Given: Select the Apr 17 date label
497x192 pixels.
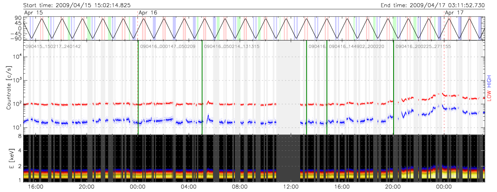Looking at the screenshot, I should pos(455,13).
